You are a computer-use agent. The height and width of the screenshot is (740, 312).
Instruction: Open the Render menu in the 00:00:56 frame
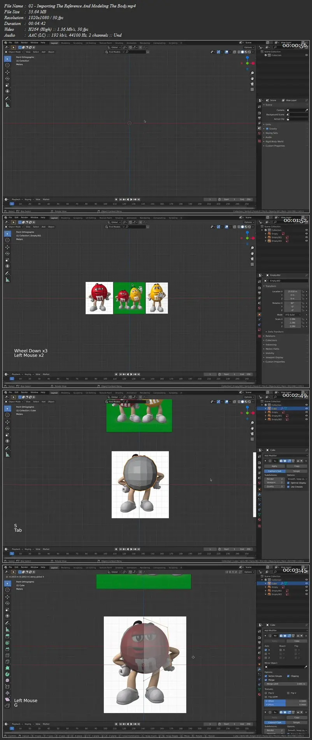point(24,42)
